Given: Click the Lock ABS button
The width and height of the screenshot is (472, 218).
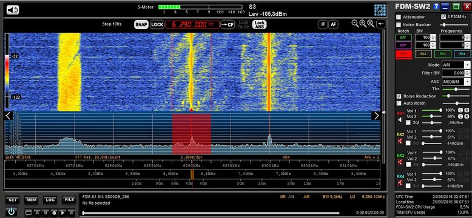Looking at the screenshot, I should (259, 25).
